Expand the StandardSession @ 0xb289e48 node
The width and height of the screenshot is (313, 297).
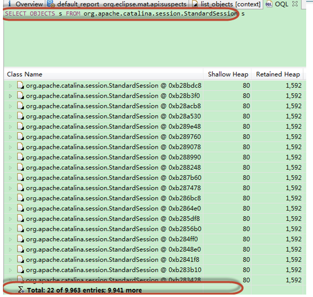[11, 126]
